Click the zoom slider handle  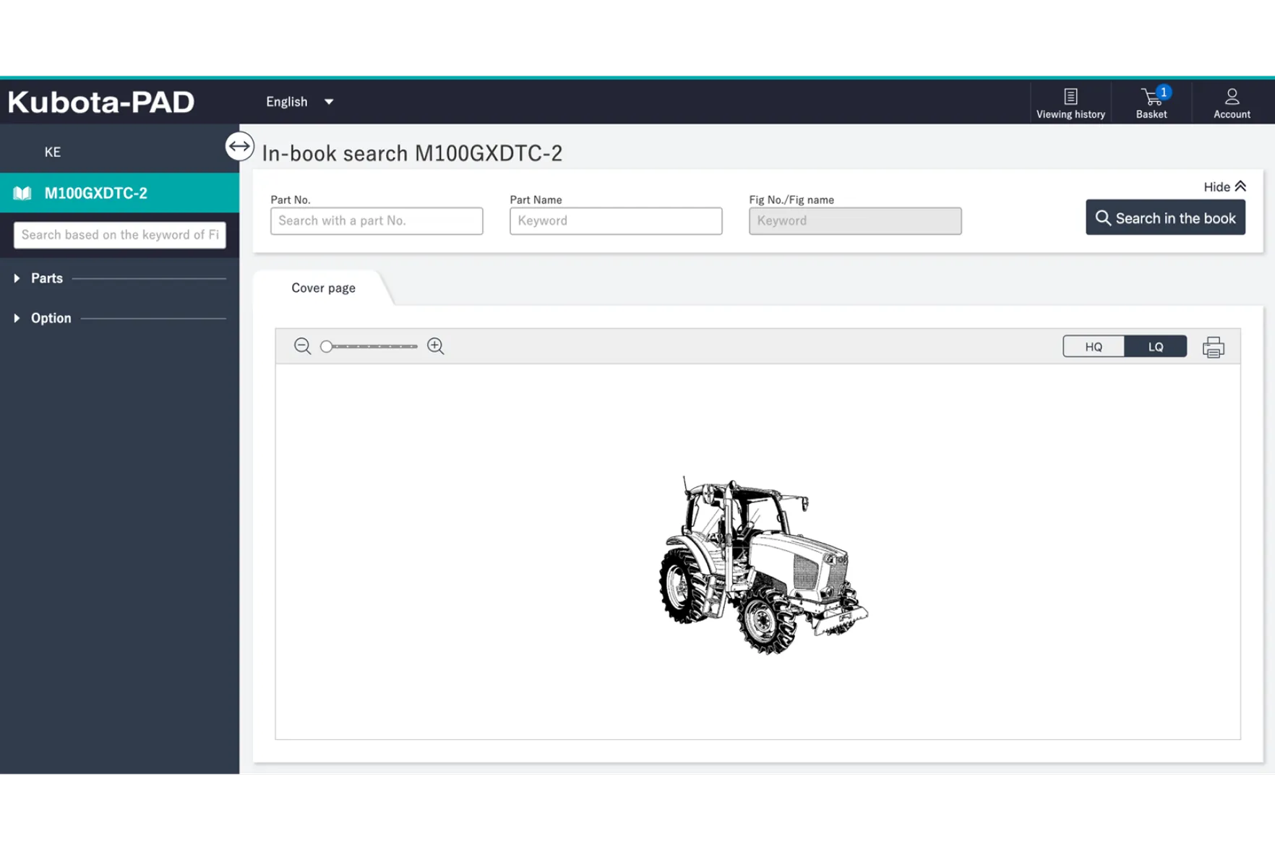(x=327, y=347)
